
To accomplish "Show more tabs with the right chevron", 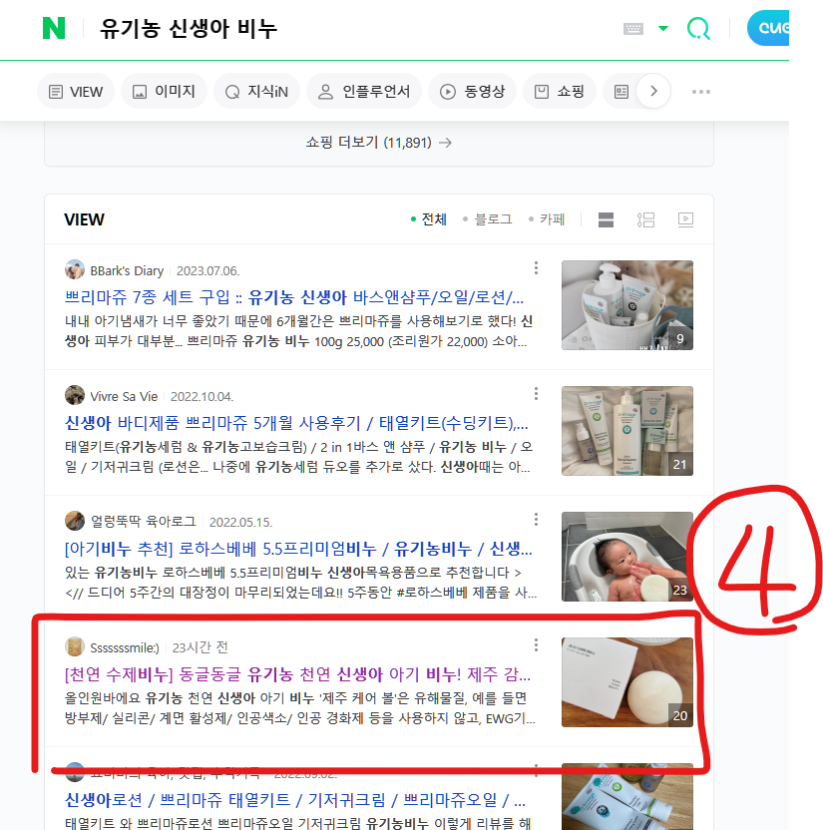I will coord(653,91).
